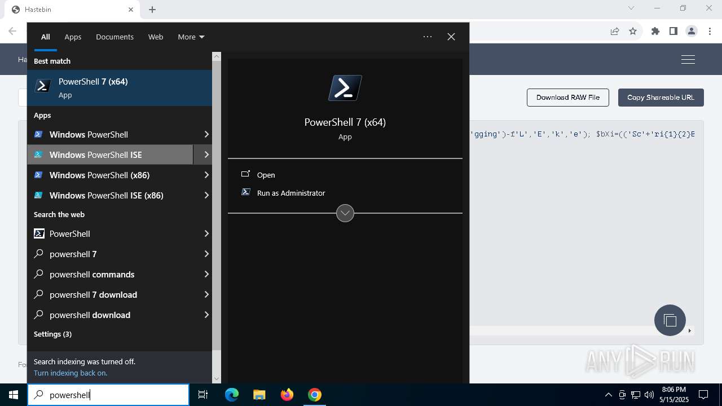Click the Windows PowerShell (x86) icon

tap(38, 175)
